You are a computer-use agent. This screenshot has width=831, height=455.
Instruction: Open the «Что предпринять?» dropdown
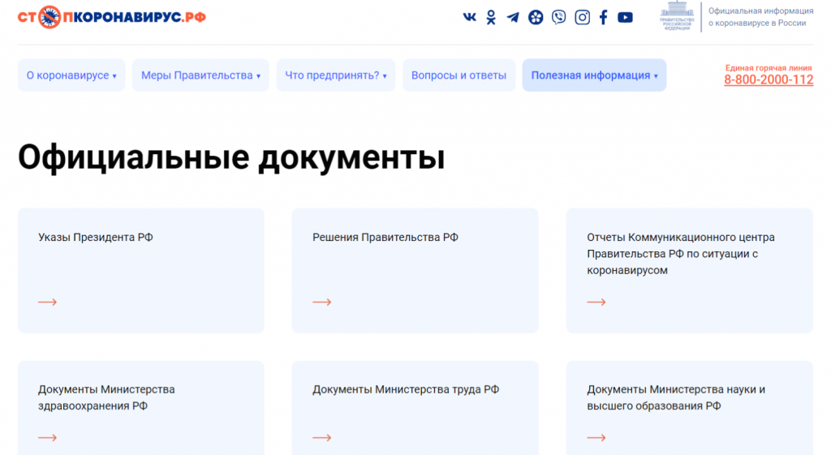pos(335,75)
